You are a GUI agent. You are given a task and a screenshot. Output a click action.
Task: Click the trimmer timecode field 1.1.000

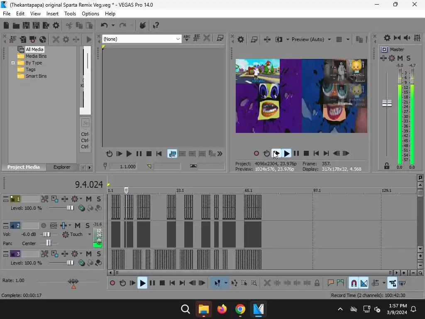pos(123,167)
